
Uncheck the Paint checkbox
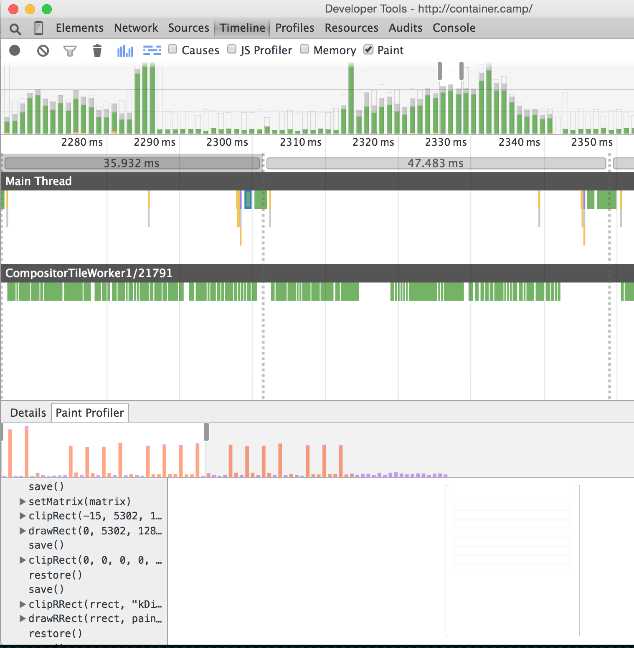coord(368,49)
